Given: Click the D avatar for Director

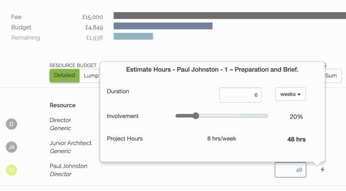Looking at the screenshot, I should (12, 124).
